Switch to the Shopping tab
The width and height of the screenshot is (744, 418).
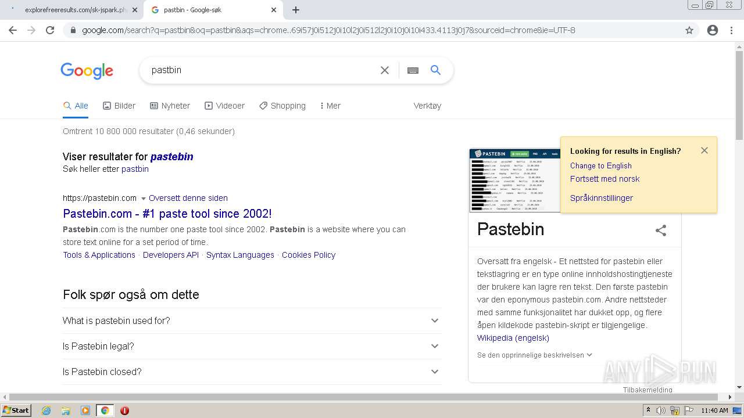click(282, 106)
